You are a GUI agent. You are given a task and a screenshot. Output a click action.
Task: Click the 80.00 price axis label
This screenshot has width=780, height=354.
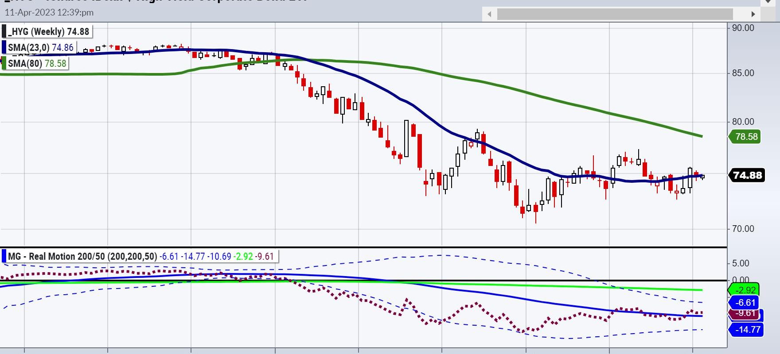point(743,122)
